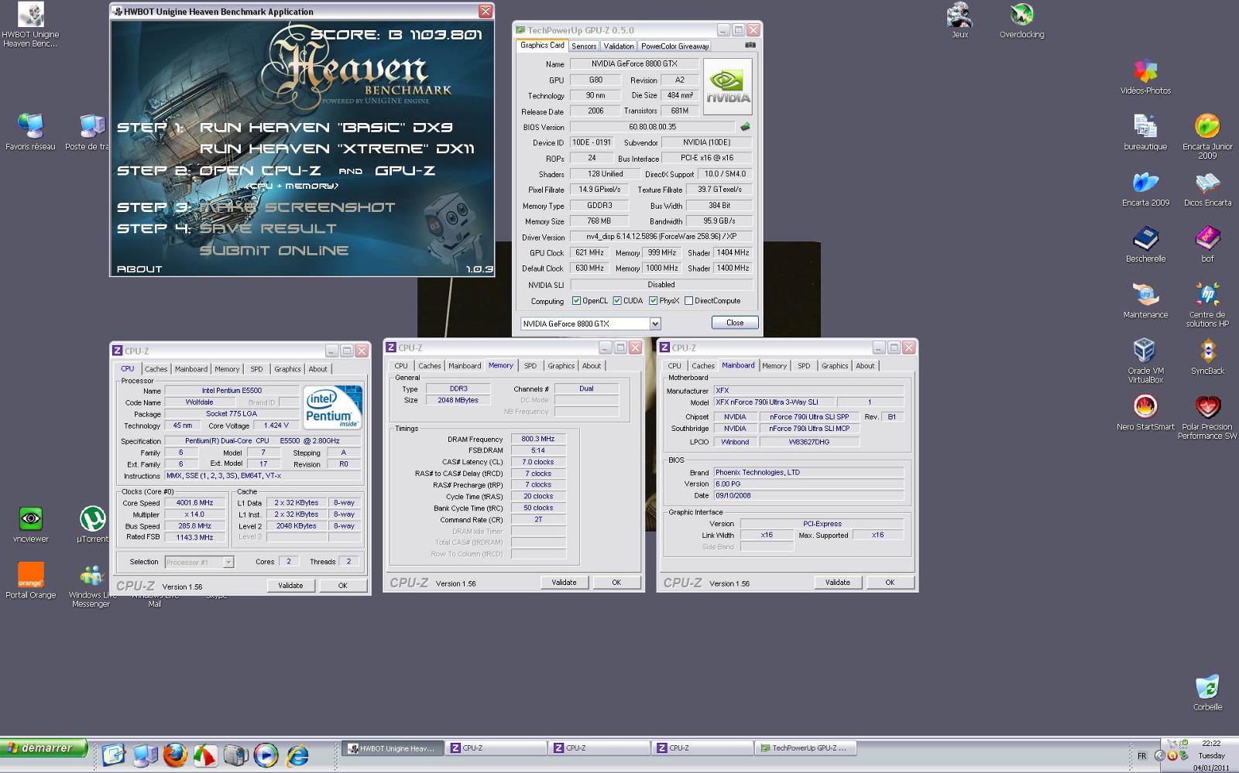Select HWBOT Unigine Heaven taskbar button

tap(393, 748)
